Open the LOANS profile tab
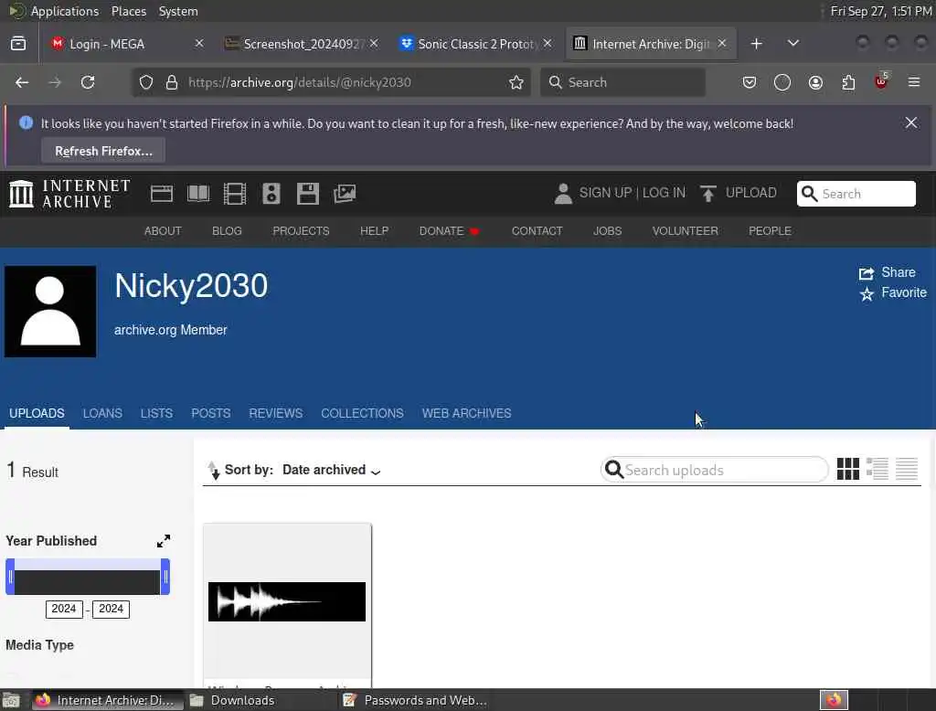 [102, 413]
